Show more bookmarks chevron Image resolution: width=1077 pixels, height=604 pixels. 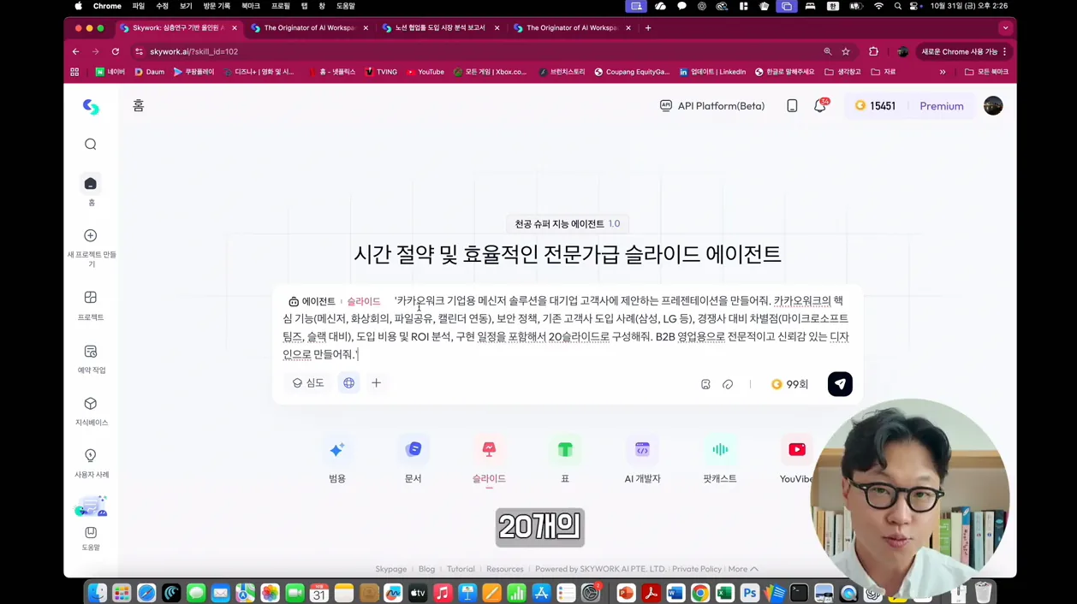click(x=943, y=72)
